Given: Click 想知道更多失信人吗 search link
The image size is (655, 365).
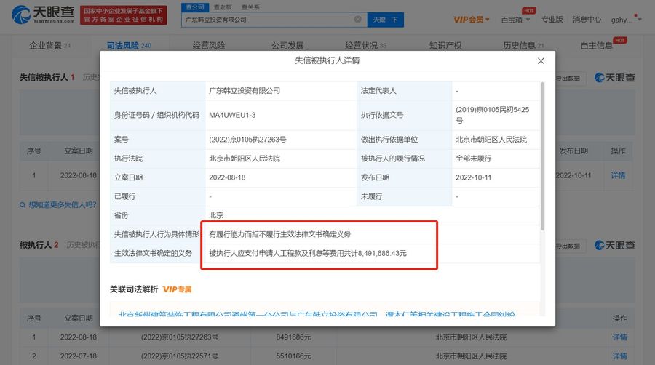Looking at the screenshot, I should [57, 204].
